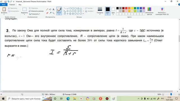Click the zoom slider handle
Screen dimensions: 180x101
(x=171, y=94)
